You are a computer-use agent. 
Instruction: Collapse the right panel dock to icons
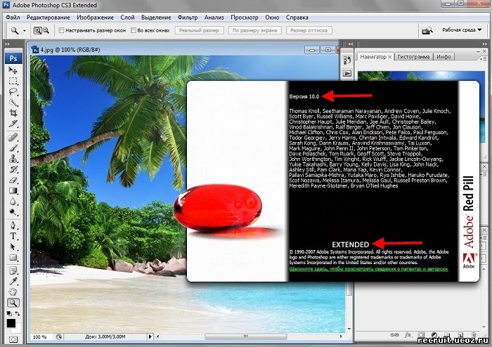tap(485, 44)
